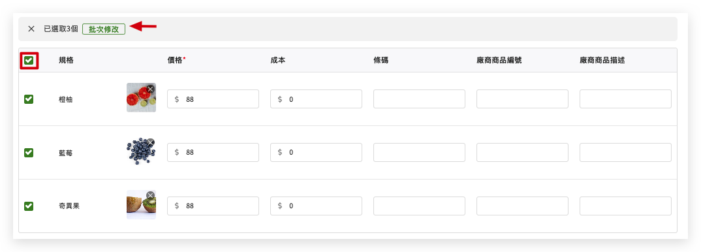Remove the 奇異果 image with its X

pos(151,195)
